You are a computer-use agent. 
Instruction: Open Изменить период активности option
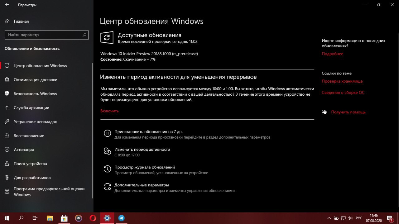click(142, 150)
